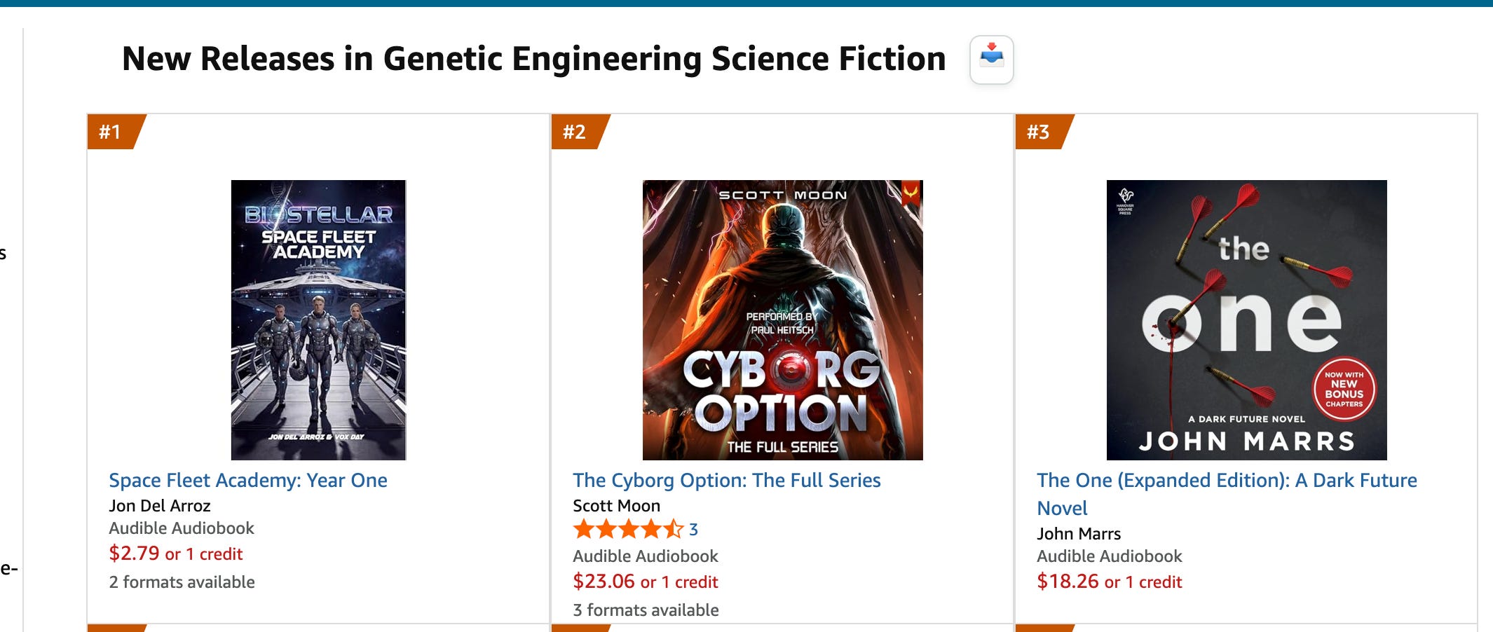Click the Space Fleet Academy: Year One title
This screenshot has width=1493, height=632.
coord(248,481)
